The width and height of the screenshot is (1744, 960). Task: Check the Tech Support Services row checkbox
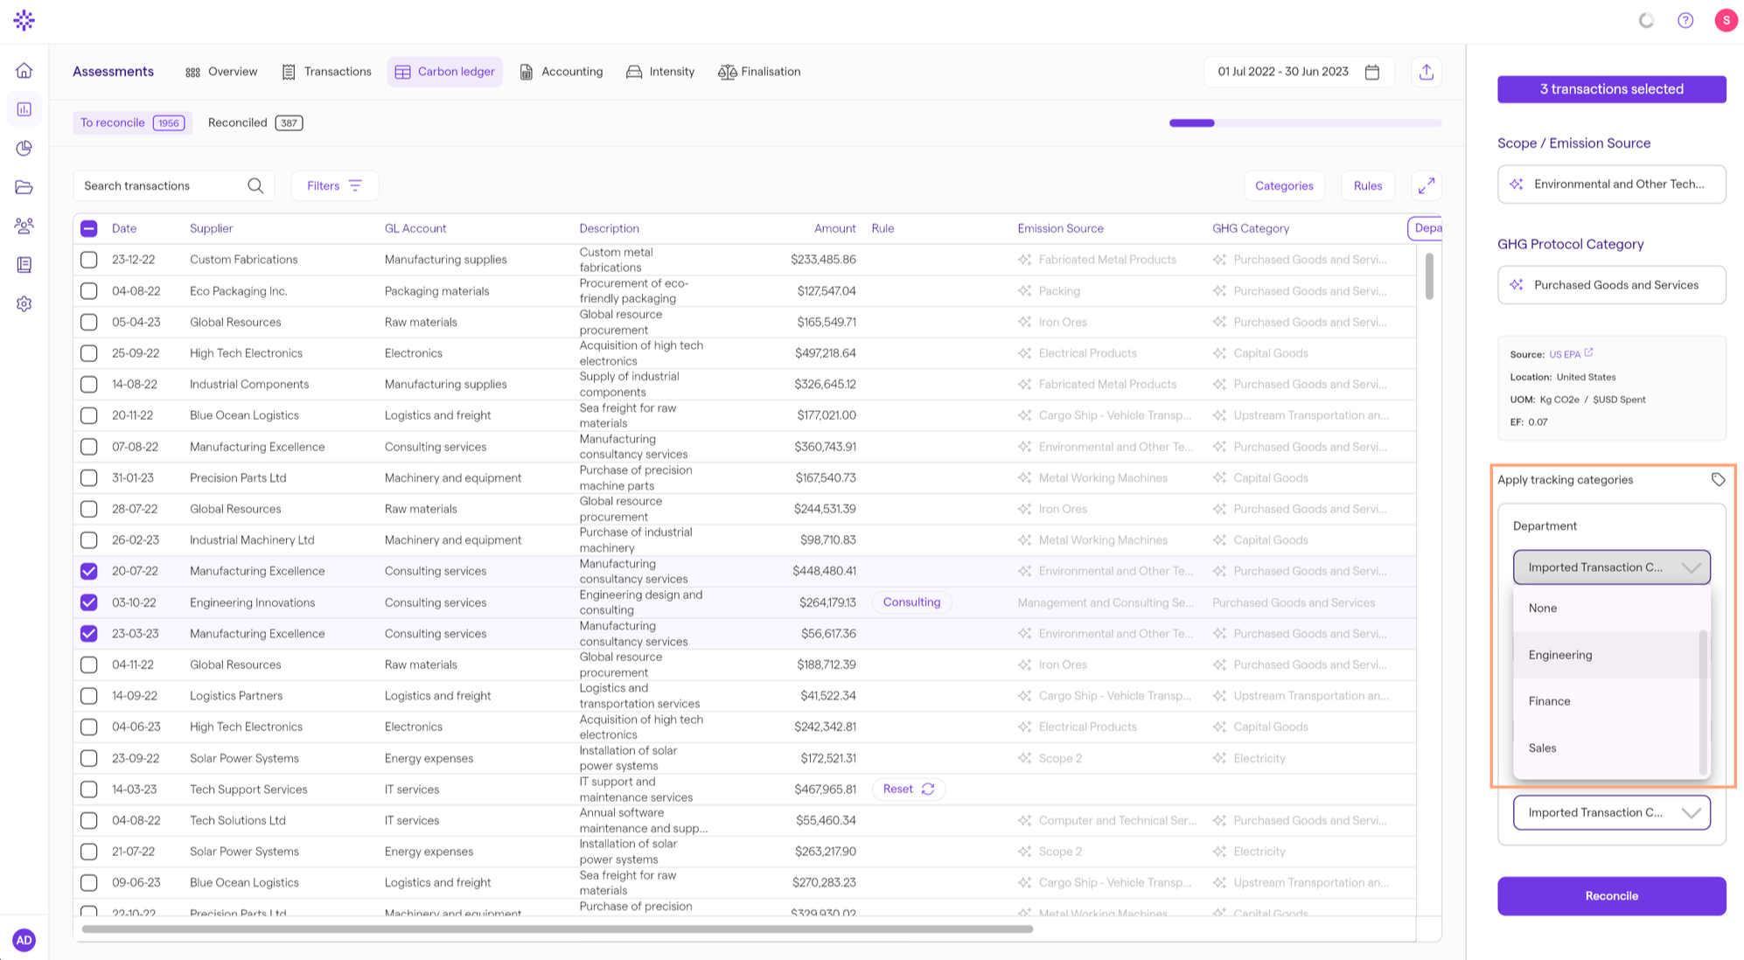pyautogui.click(x=89, y=789)
